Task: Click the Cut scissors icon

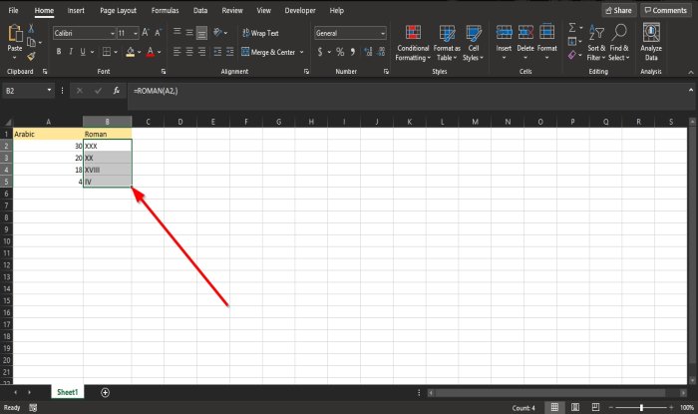Action: [31, 29]
